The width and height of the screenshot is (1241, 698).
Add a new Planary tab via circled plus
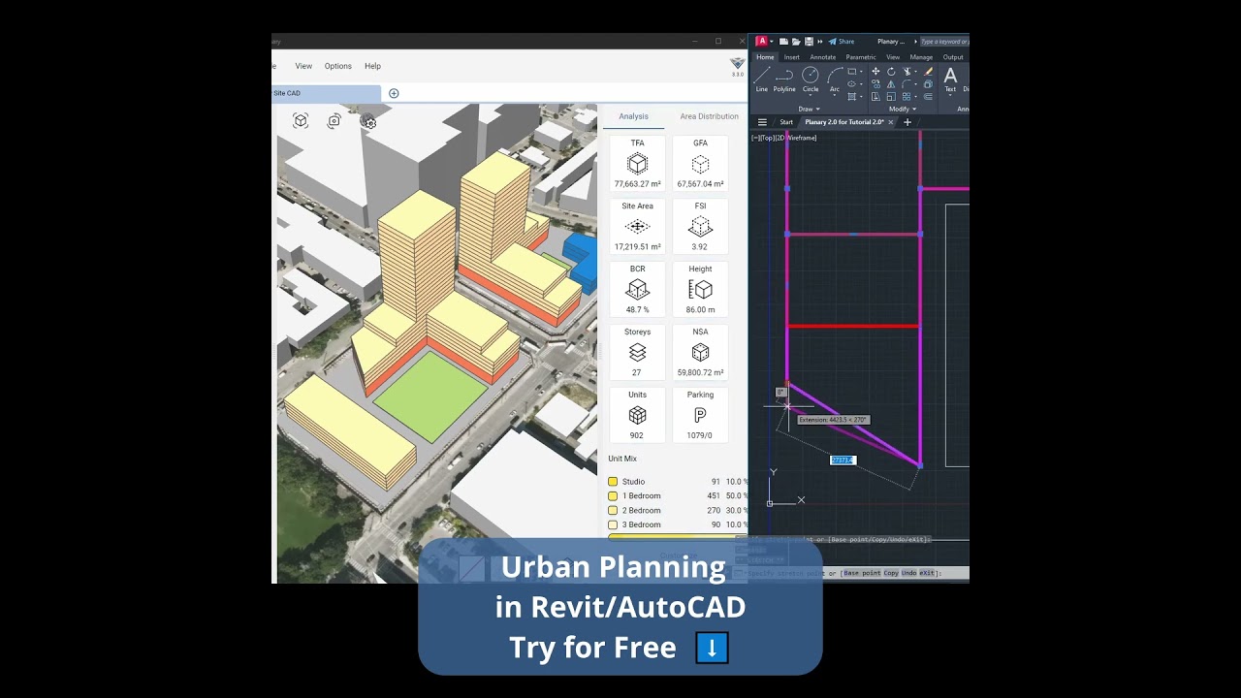pos(394,93)
